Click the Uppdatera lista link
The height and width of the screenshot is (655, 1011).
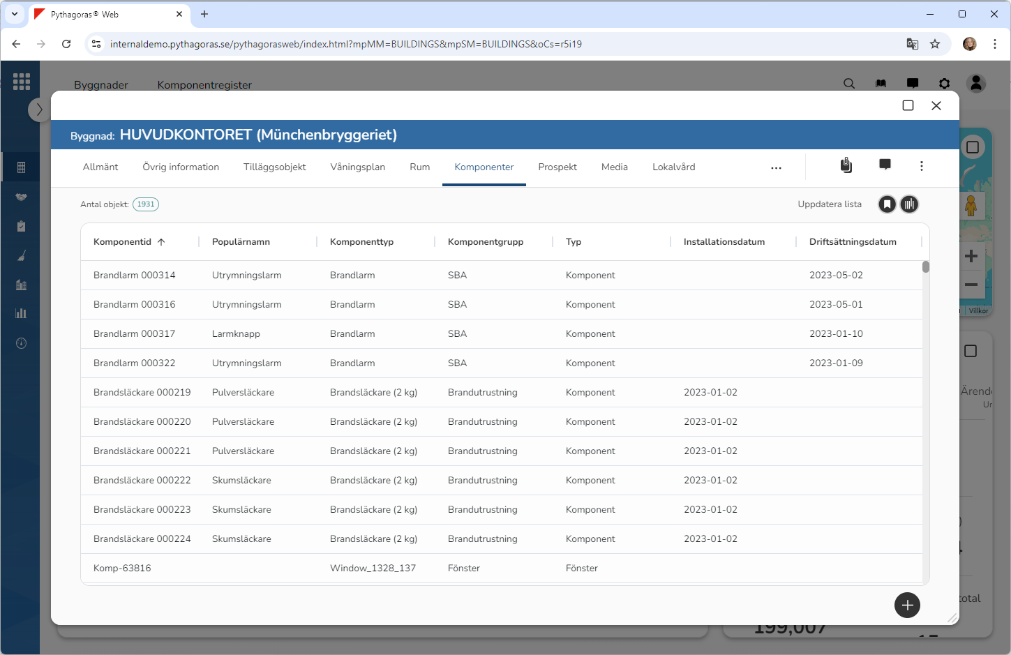829,204
